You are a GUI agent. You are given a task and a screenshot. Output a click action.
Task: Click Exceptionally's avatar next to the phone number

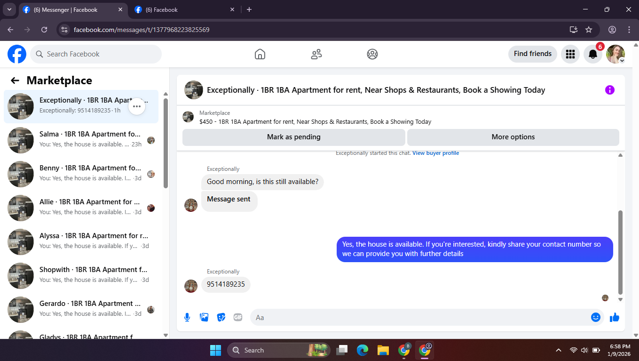coord(191,286)
